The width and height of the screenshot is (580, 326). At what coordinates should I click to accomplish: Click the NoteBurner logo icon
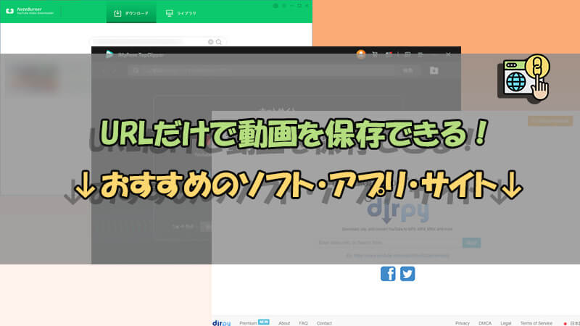[x=9, y=12]
